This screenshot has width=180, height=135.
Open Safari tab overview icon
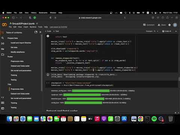point(177,18)
